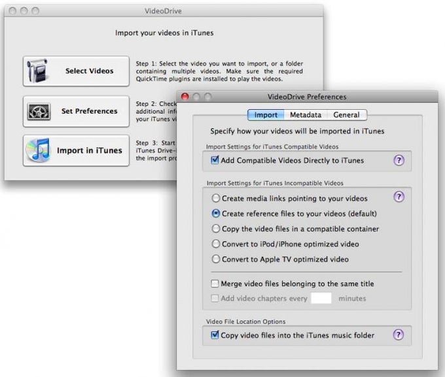Click the gear icon on Set Preferences

pyautogui.click(x=39, y=111)
